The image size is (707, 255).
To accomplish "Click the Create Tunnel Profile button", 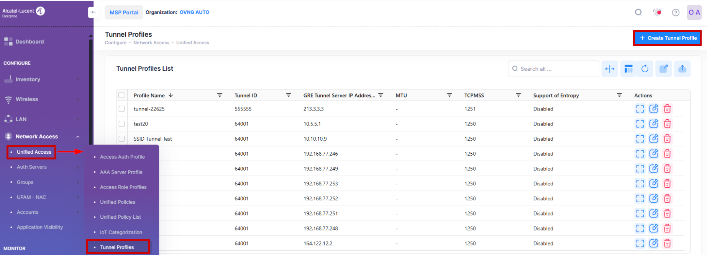I will tap(667, 38).
